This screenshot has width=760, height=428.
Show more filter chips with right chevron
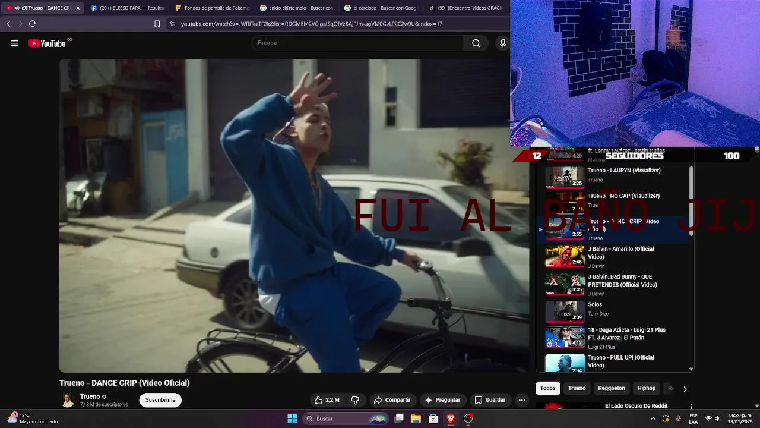click(685, 389)
